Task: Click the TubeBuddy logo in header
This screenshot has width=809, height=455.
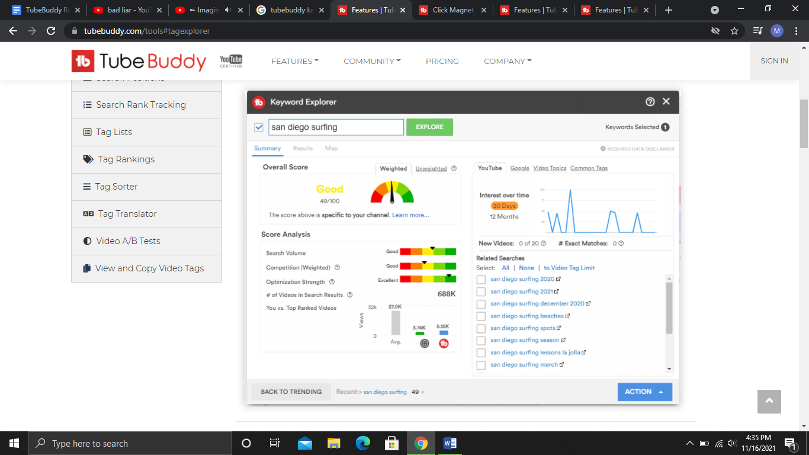Action: click(x=139, y=61)
